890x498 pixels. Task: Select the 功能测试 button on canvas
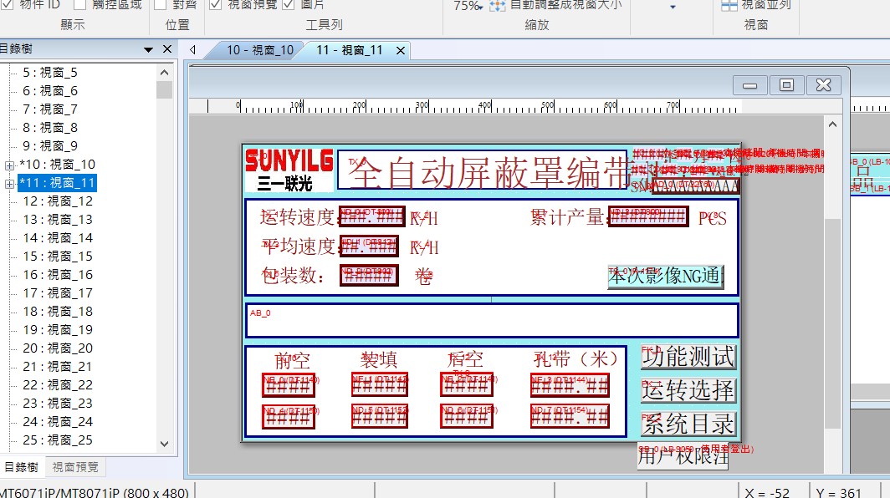pos(688,357)
